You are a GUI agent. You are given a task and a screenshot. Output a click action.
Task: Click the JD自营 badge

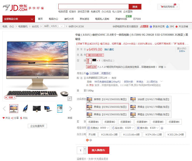pyautogui.click(x=144, y=26)
